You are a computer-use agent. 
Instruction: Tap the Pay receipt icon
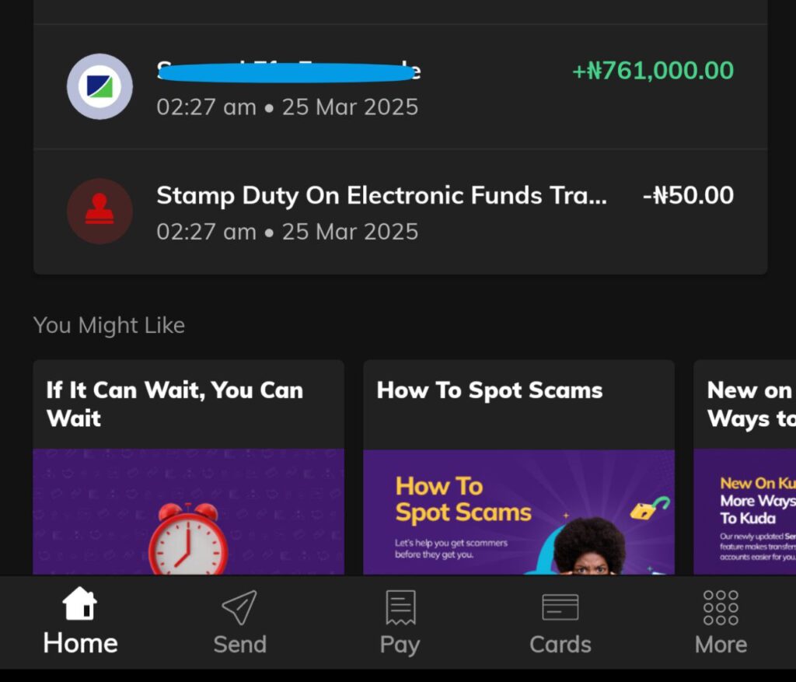(400, 607)
